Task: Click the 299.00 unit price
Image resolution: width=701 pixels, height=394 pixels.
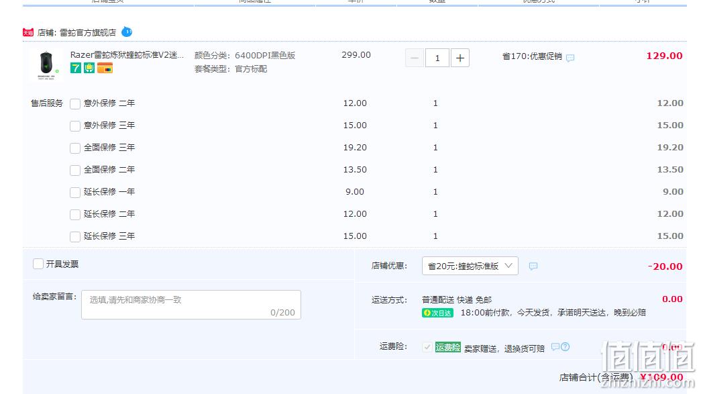Action: [x=356, y=54]
